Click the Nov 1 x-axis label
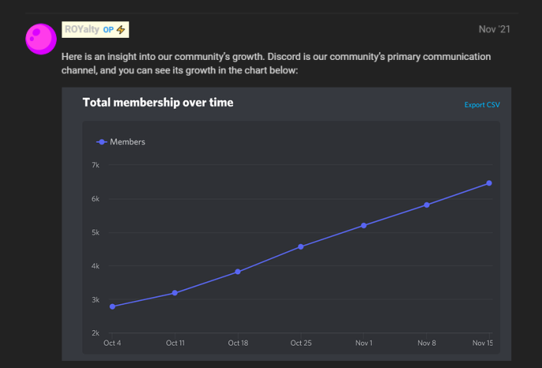 click(x=364, y=343)
